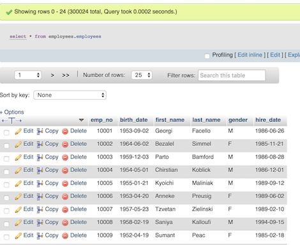Click the copy icon for row 10001

(40, 131)
